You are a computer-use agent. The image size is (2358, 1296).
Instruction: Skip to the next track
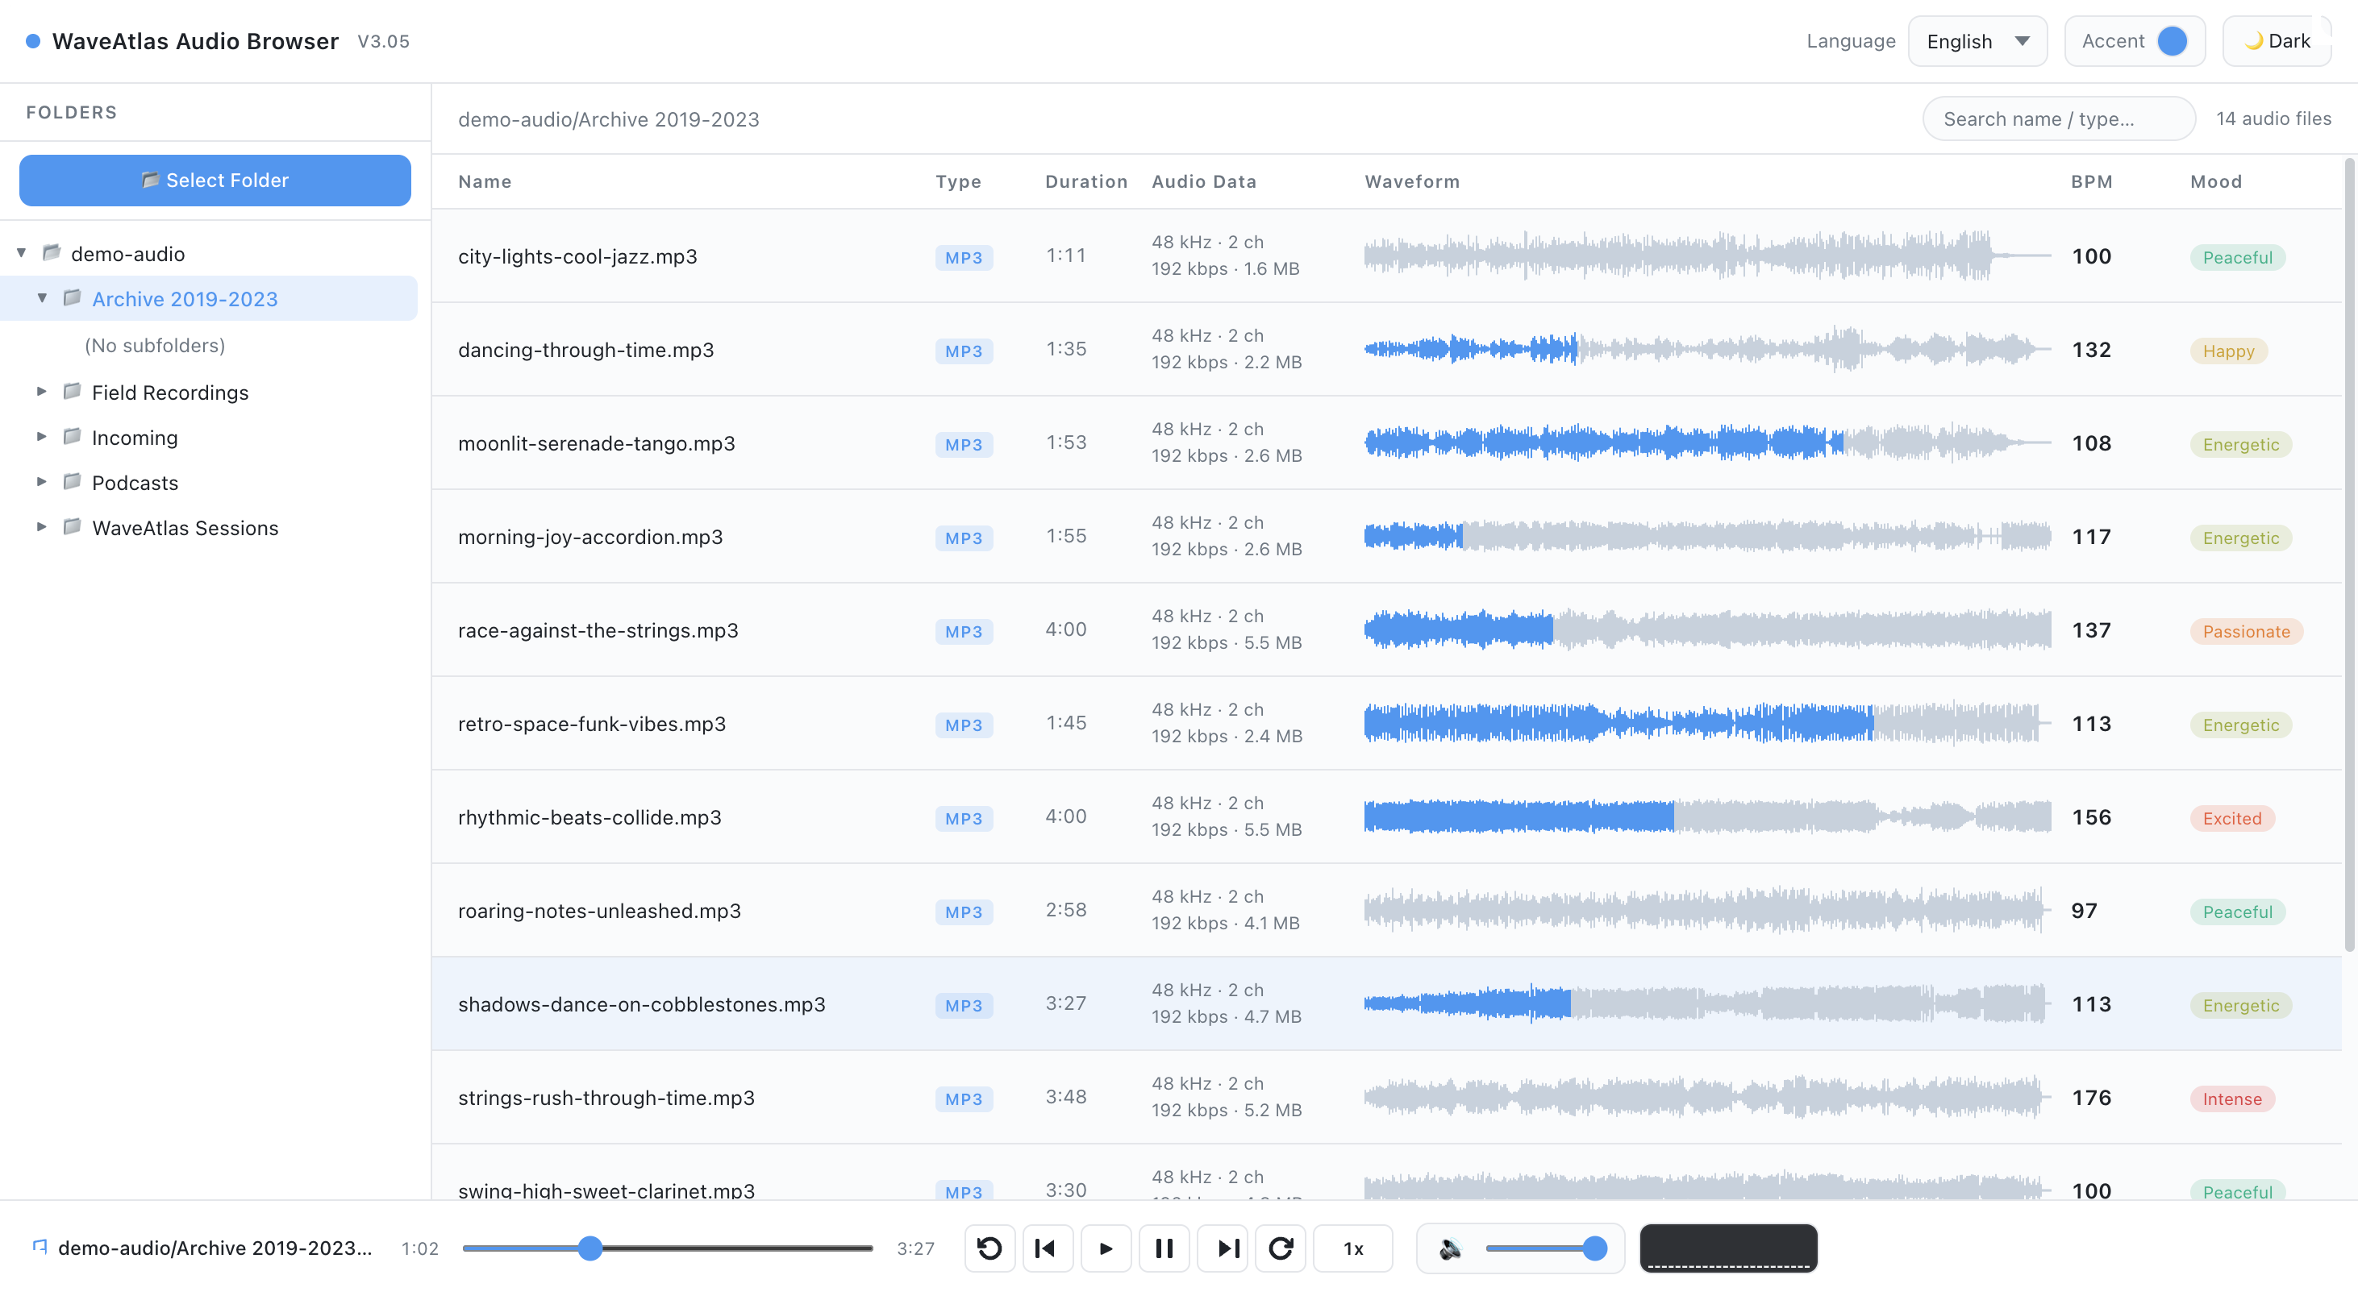[1229, 1248]
